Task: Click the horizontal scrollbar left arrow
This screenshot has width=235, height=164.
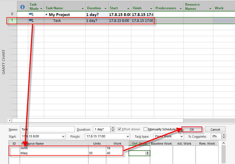Action: coord(10,120)
